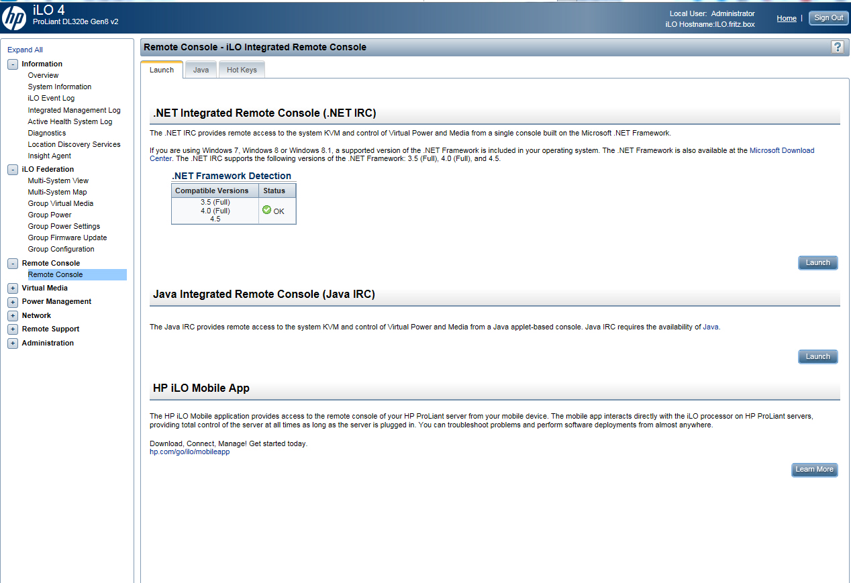Click the Power Management section label

click(x=56, y=302)
